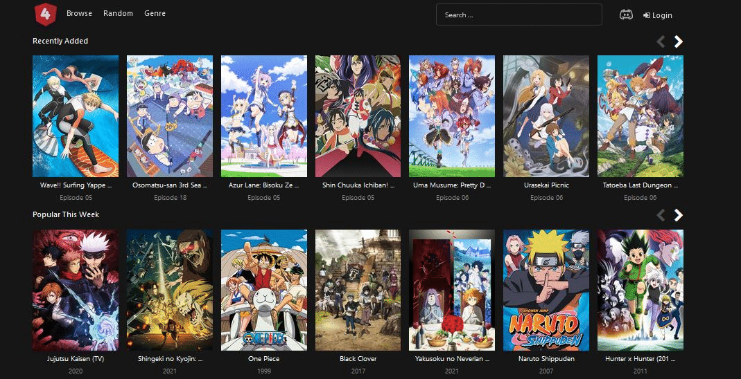This screenshot has height=379, width=741.
Task: Open the Discord icon link
Action: (x=626, y=15)
